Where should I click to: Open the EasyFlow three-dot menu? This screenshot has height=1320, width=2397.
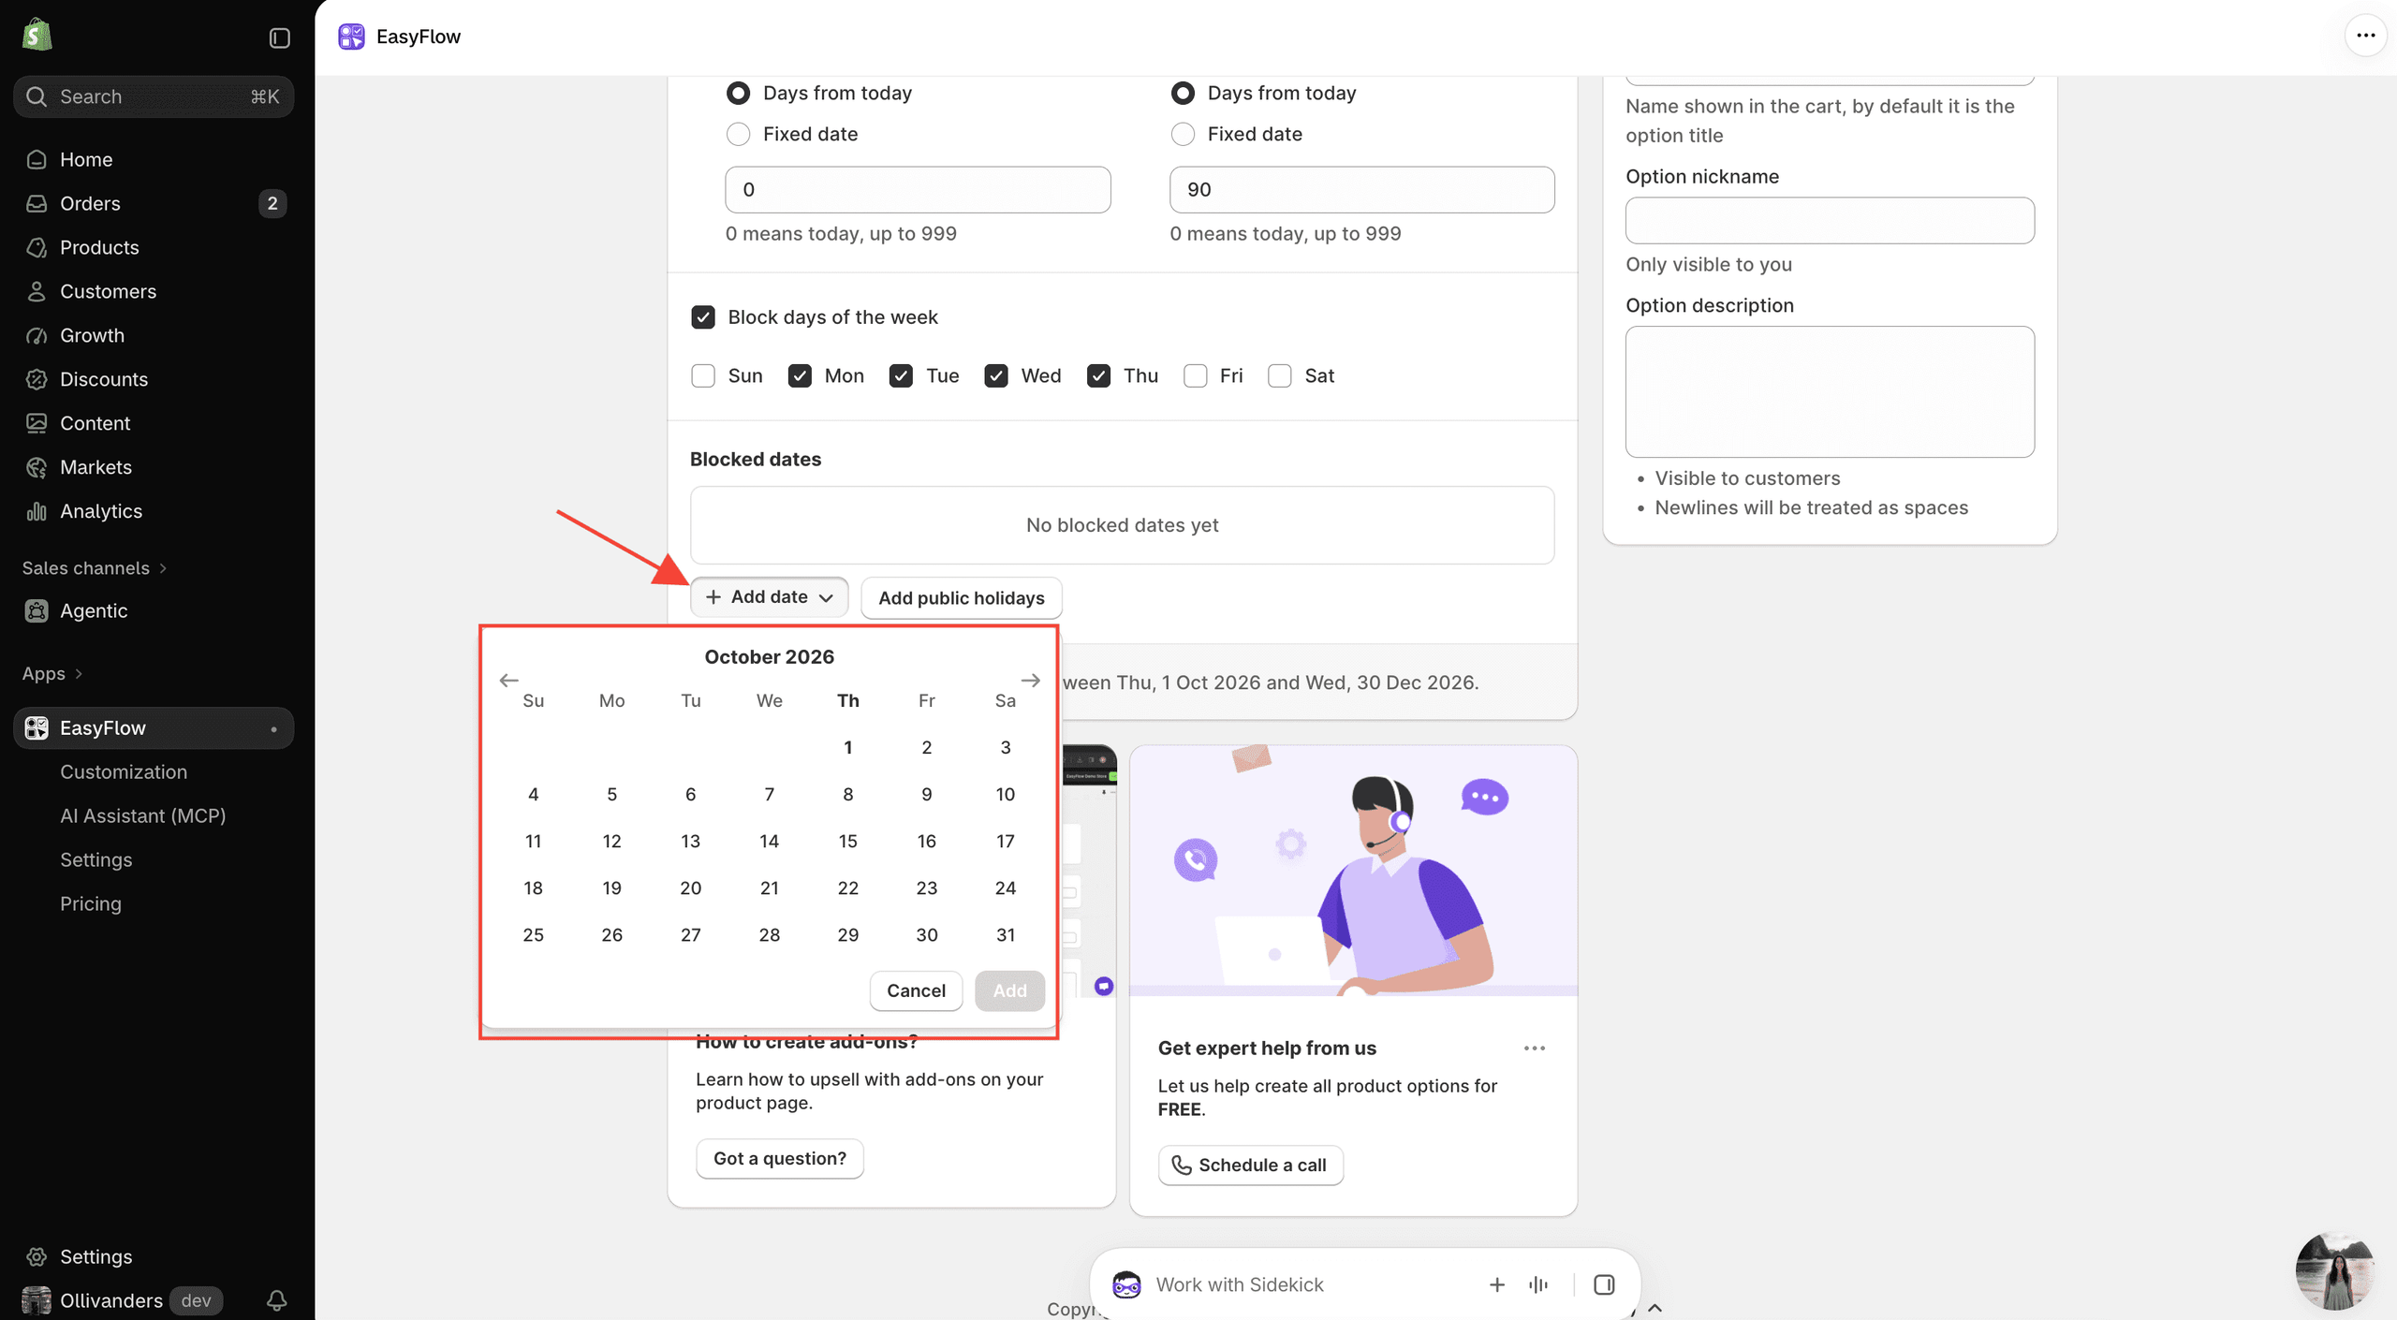2365,36
